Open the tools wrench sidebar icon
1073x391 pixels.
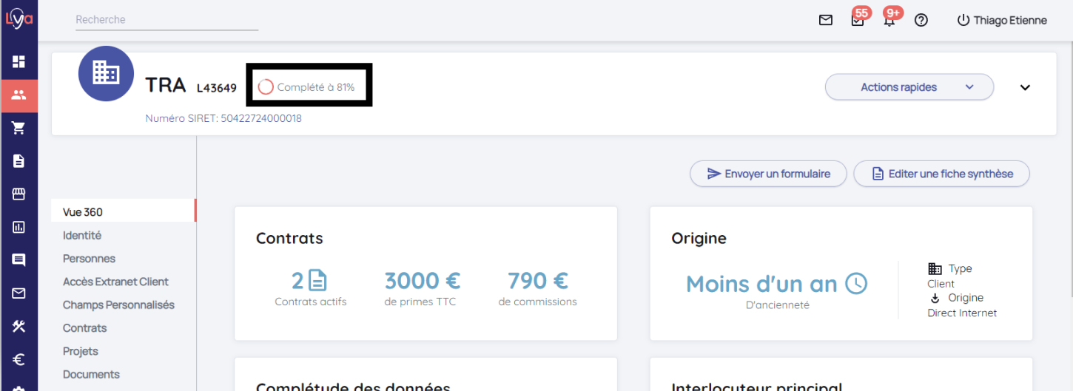point(18,327)
